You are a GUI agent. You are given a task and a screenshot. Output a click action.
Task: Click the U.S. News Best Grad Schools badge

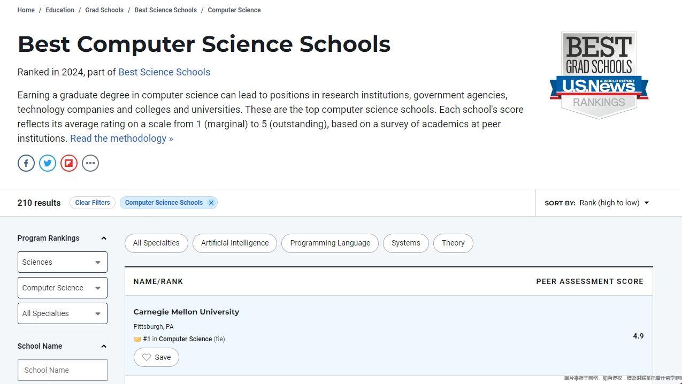point(599,75)
